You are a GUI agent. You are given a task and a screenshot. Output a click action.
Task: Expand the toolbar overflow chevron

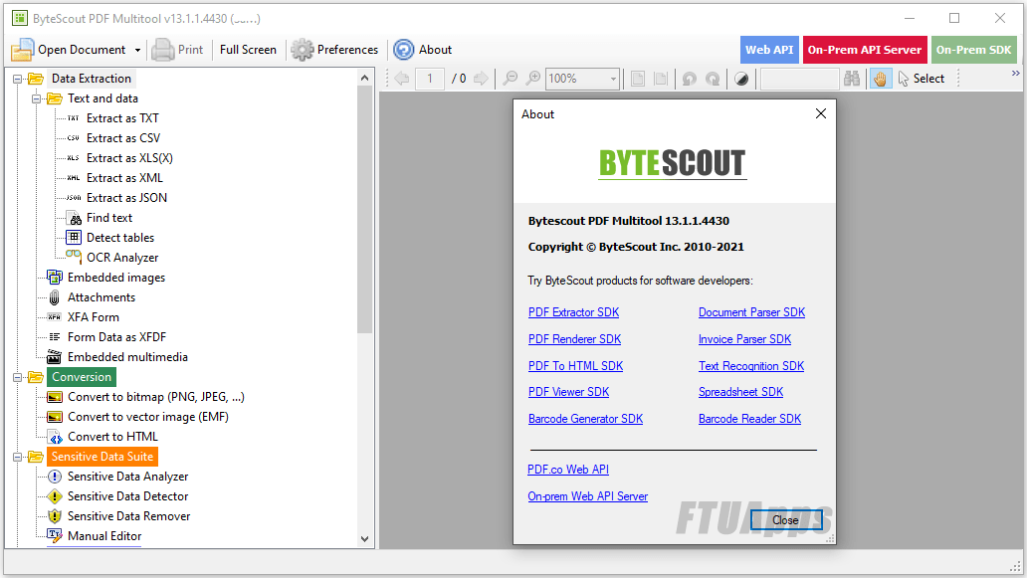coord(1015,74)
